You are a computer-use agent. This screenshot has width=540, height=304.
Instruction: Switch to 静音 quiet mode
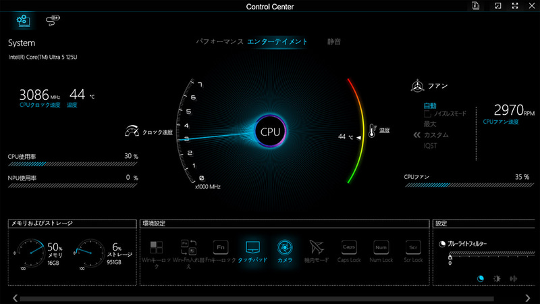[x=333, y=42]
